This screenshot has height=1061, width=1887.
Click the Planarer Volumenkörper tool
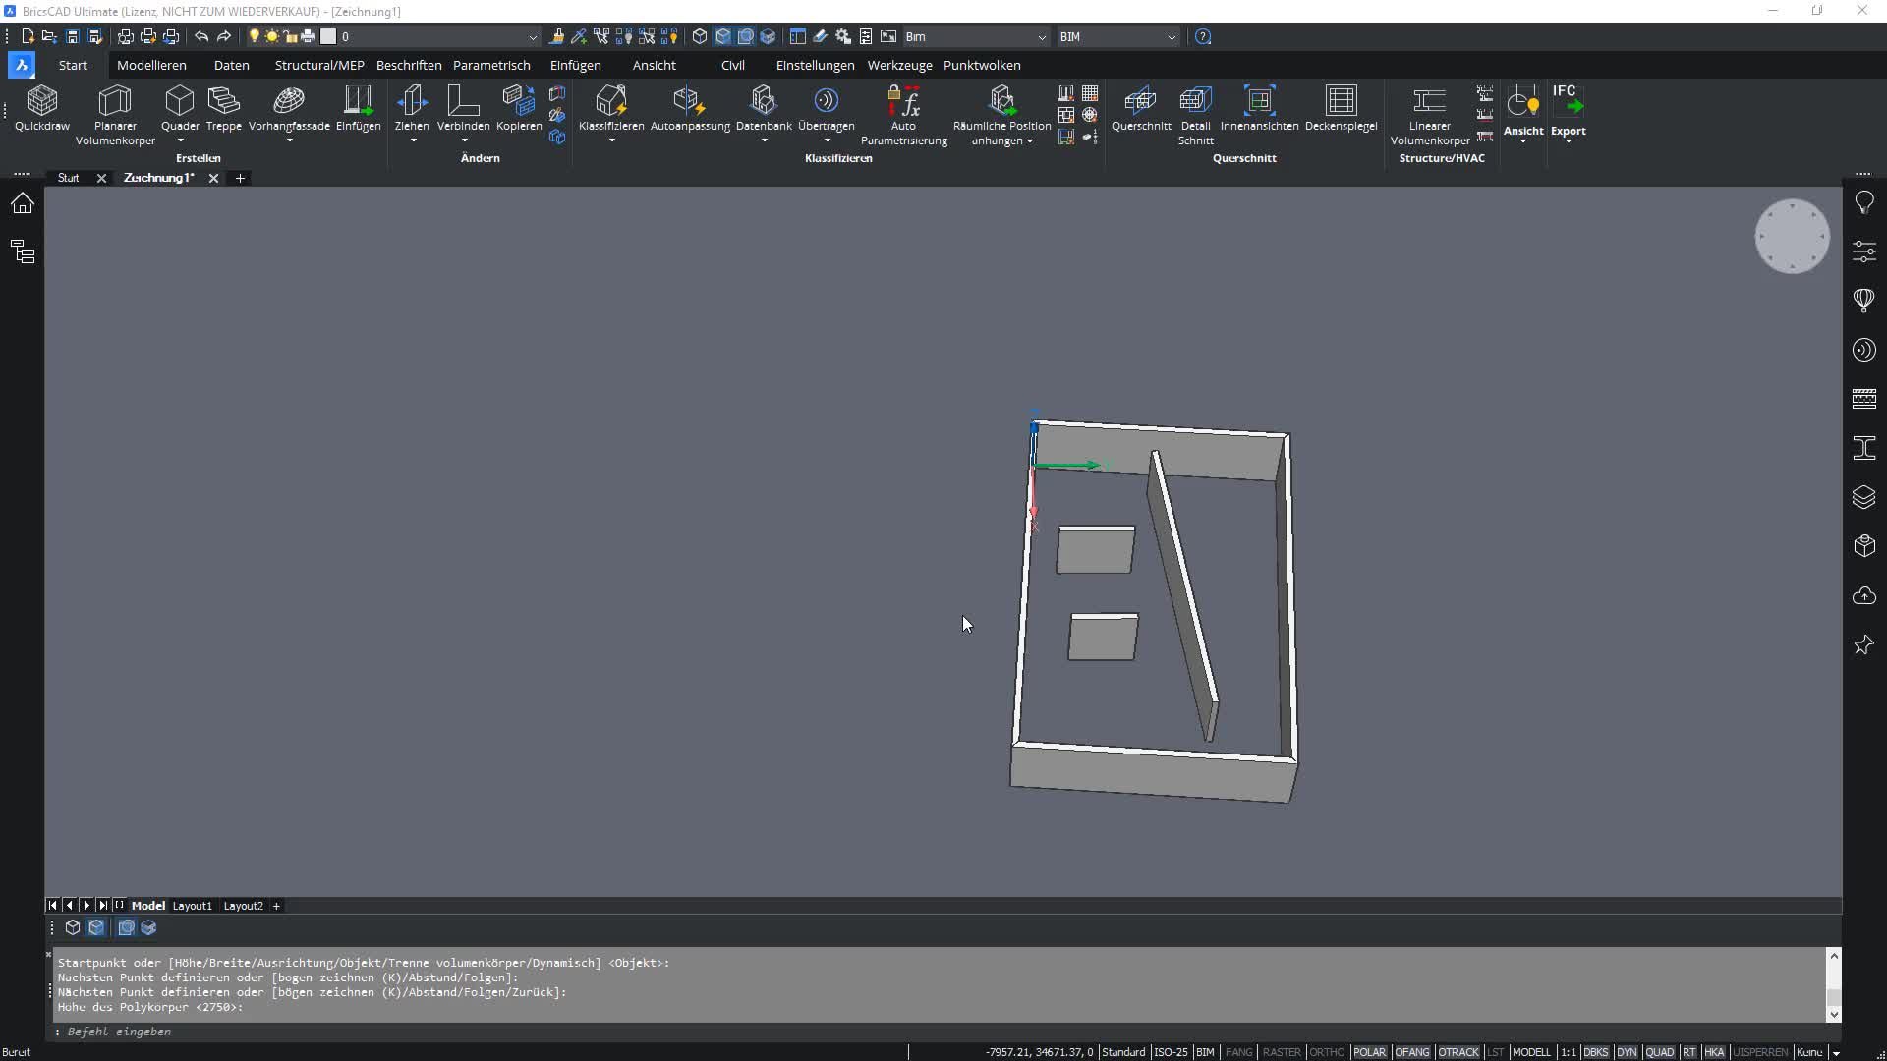pos(115,115)
